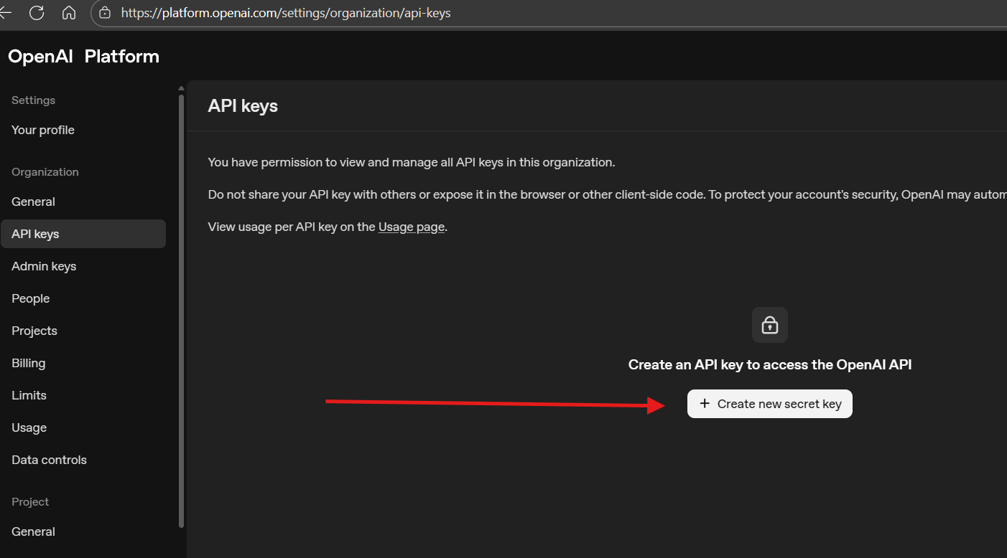This screenshot has width=1007, height=558.
Task: Click the Organization section label
Action: (45, 172)
